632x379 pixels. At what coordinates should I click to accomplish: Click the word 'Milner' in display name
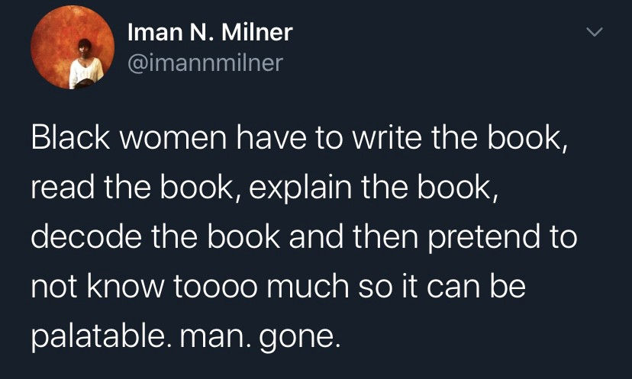(x=256, y=32)
